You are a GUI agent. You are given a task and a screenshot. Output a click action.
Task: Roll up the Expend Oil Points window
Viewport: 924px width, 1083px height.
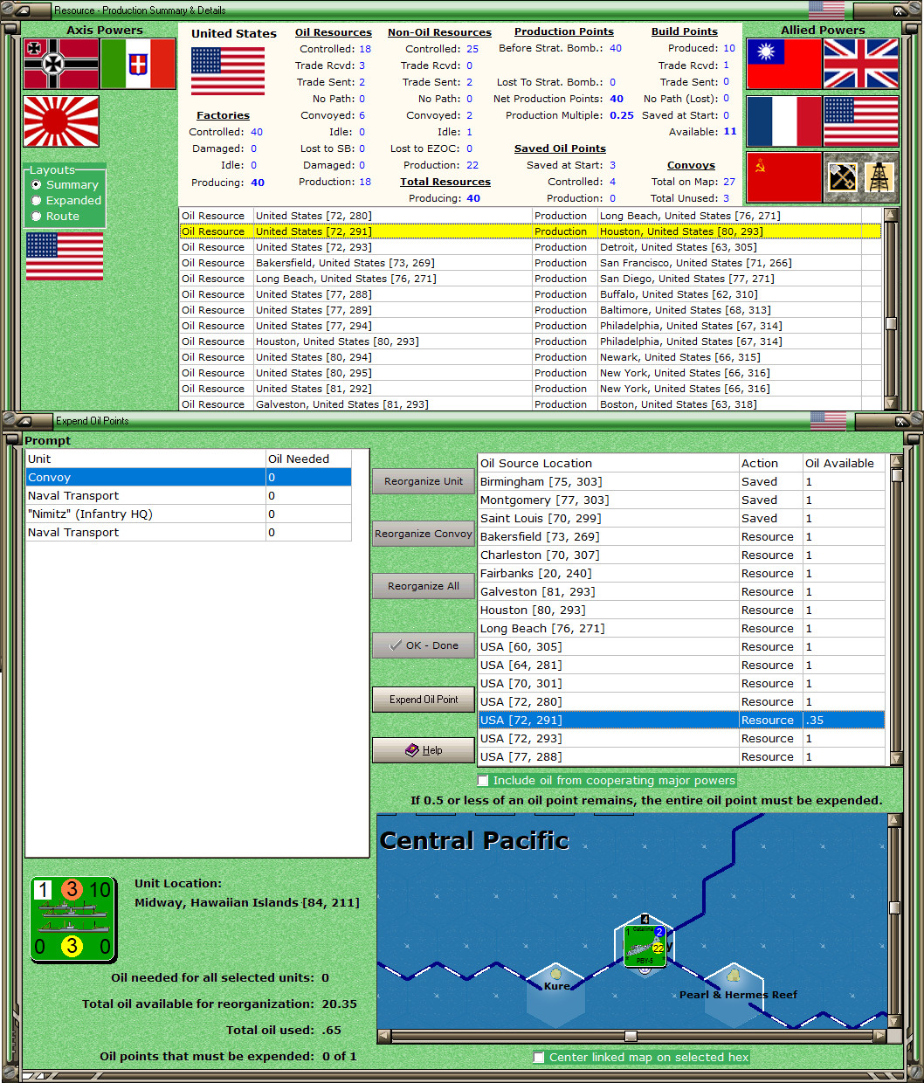click(x=24, y=421)
